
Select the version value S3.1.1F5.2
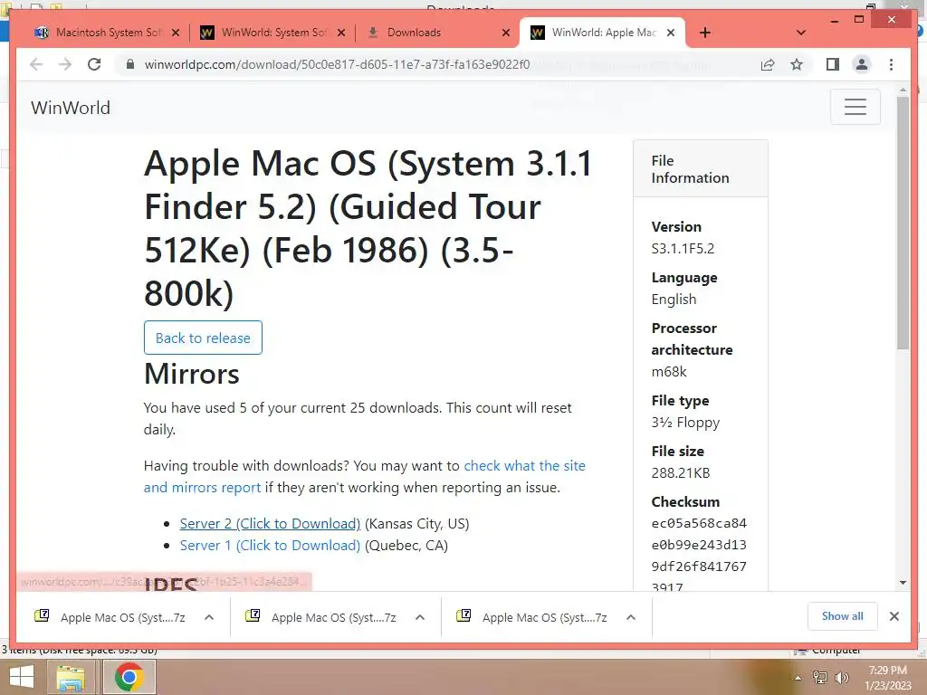pos(683,249)
